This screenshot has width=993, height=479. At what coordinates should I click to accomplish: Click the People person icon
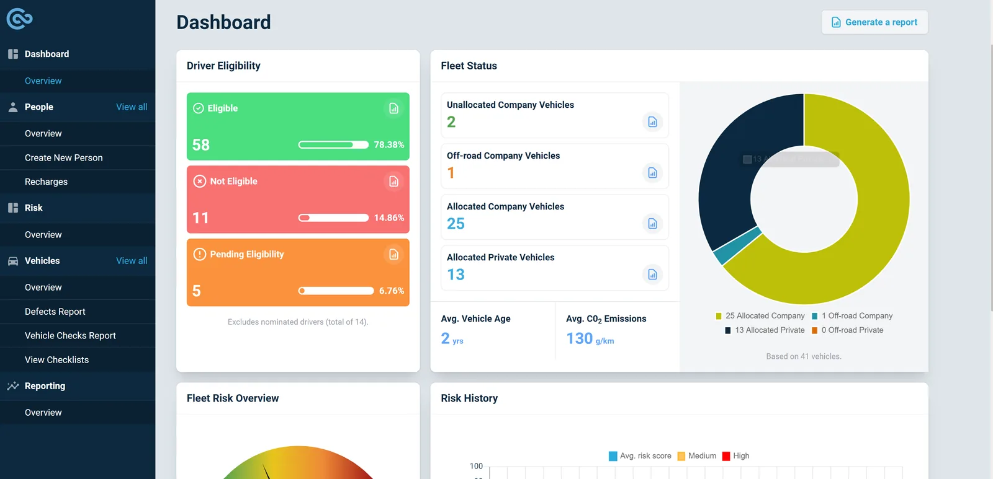pos(13,107)
